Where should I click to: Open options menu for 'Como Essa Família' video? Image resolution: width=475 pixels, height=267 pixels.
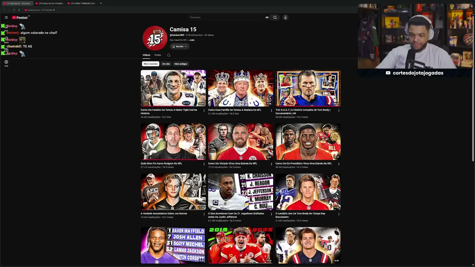pos(271,111)
